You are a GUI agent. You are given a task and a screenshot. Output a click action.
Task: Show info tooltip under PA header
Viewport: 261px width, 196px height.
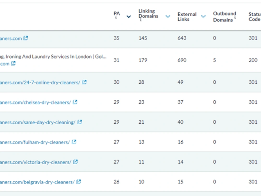tap(116, 18)
